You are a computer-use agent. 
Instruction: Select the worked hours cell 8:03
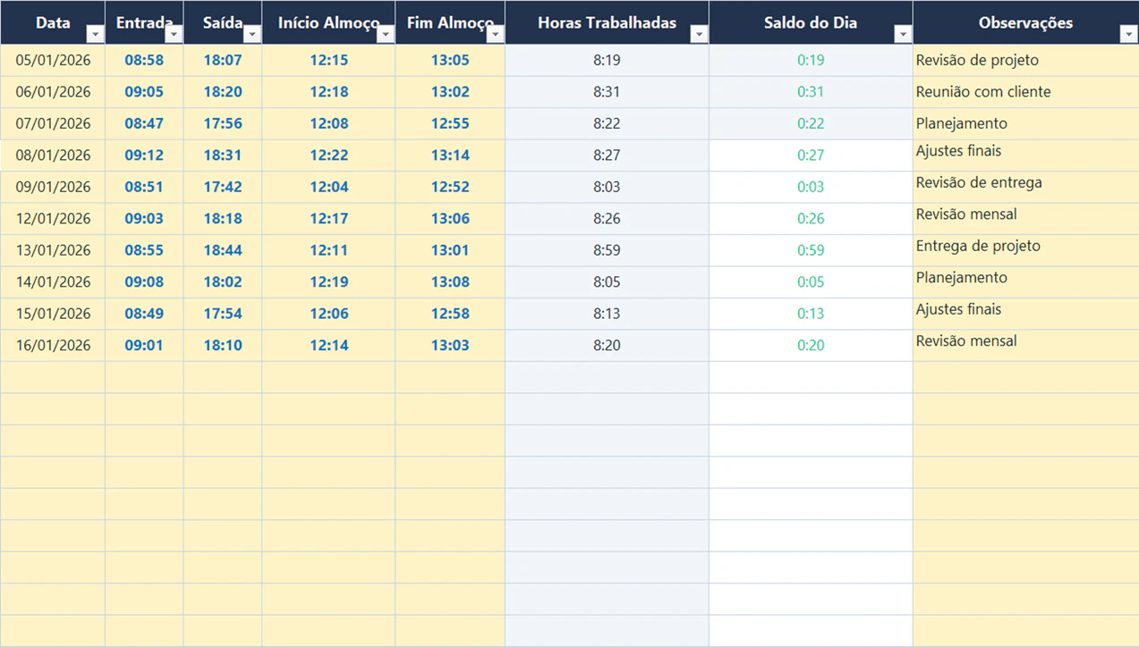(x=607, y=187)
